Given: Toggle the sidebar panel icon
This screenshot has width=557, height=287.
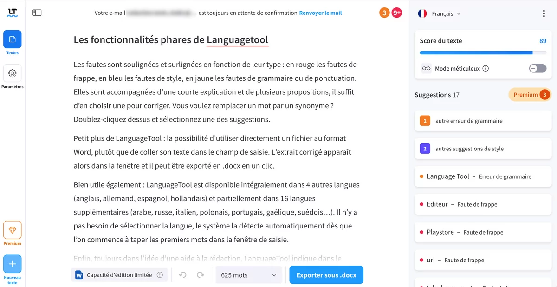Looking at the screenshot, I should click(37, 13).
